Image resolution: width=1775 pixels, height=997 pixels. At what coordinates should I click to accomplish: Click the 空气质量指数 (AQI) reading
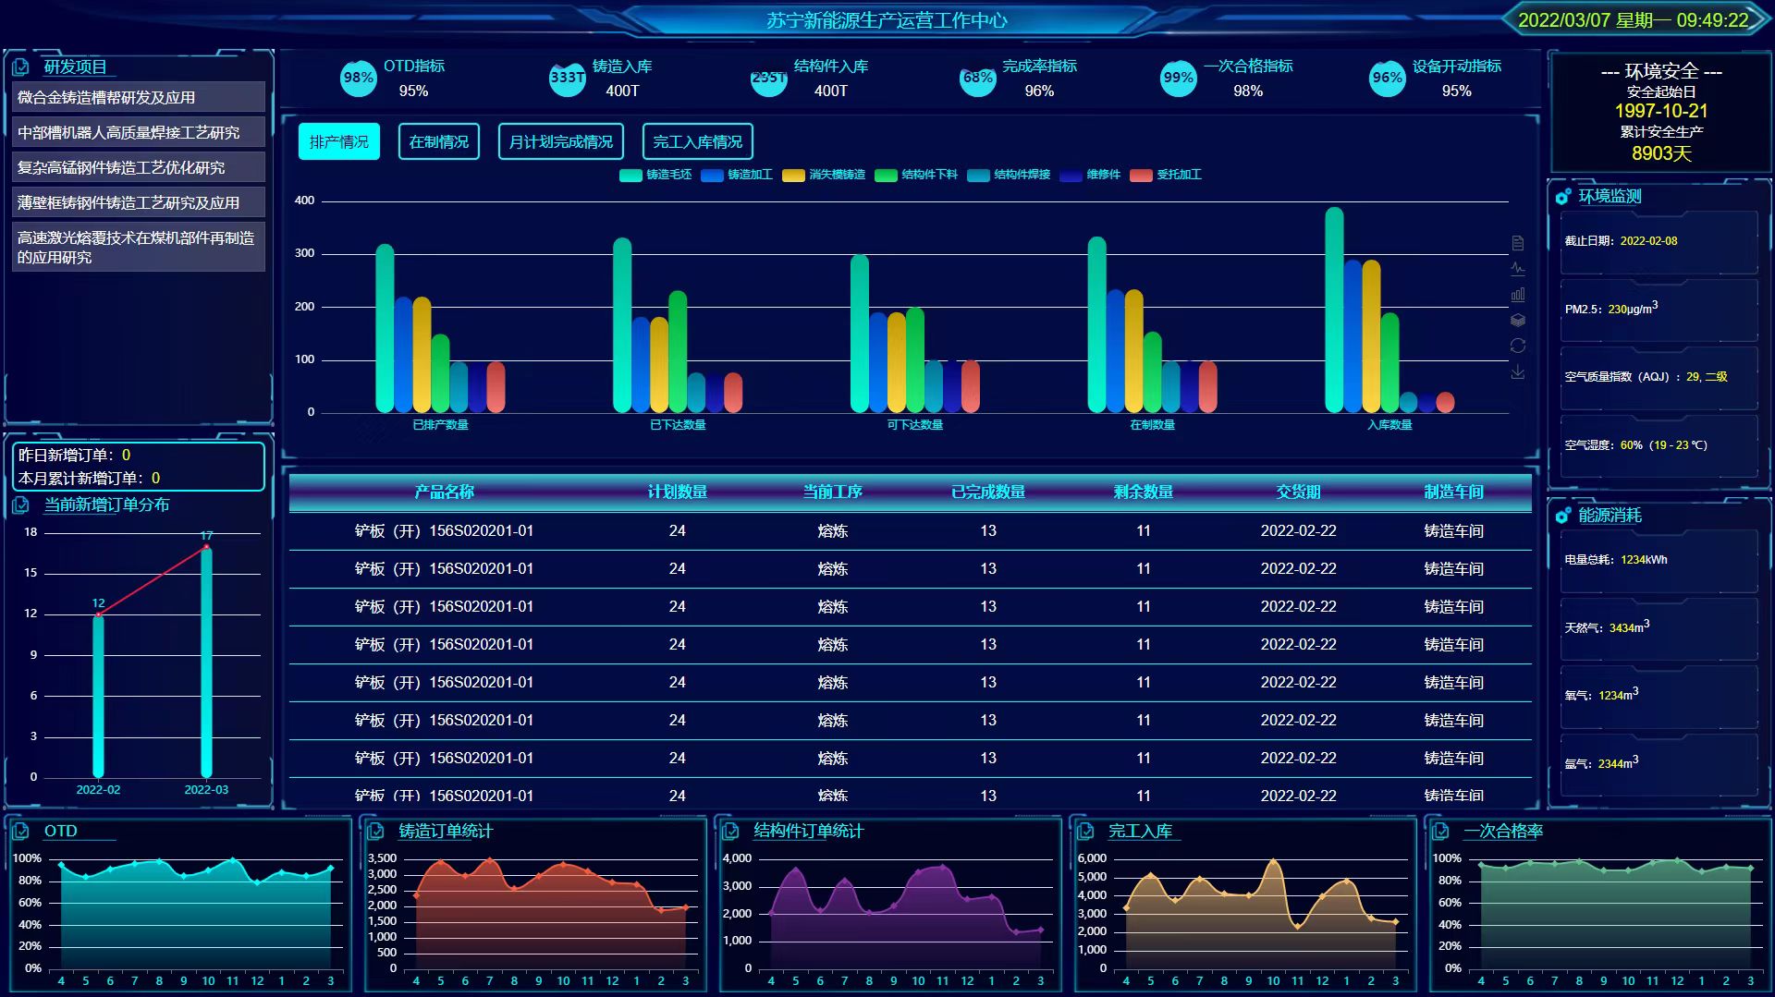click(x=1646, y=377)
